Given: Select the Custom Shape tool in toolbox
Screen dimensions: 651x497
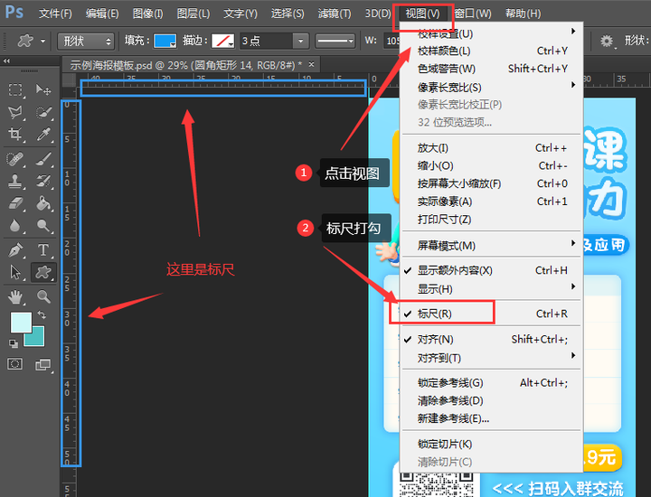Looking at the screenshot, I should tap(43, 272).
